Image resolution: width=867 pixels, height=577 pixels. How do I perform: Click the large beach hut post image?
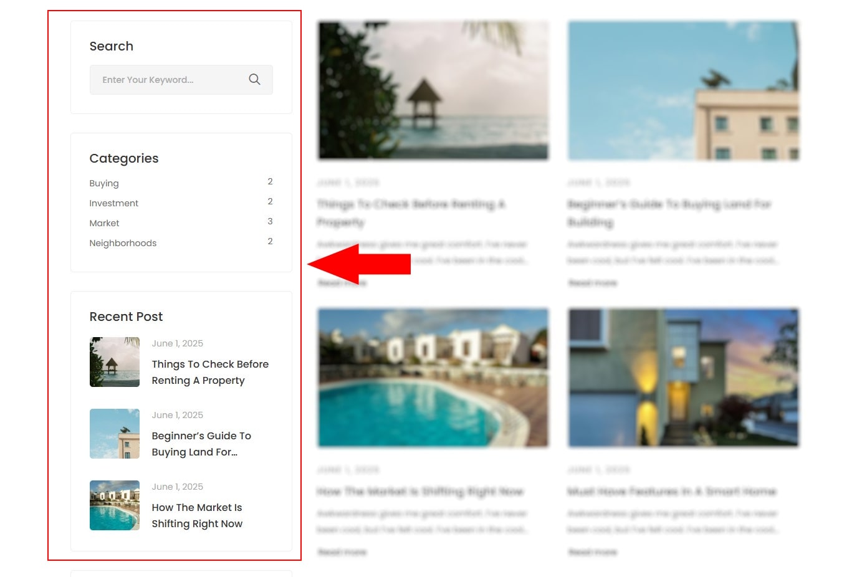point(433,90)
